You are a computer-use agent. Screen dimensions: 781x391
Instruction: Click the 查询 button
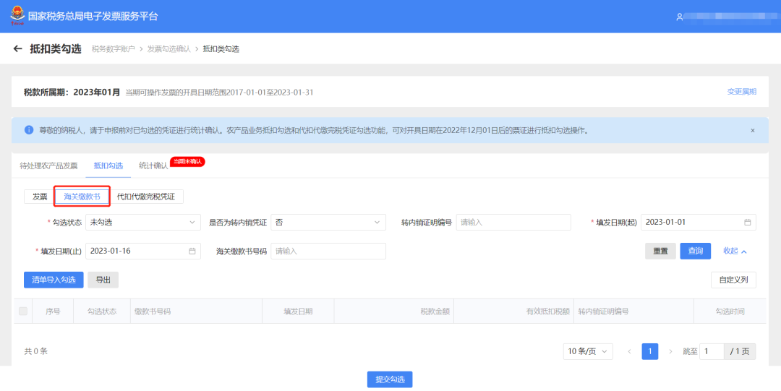695,252
